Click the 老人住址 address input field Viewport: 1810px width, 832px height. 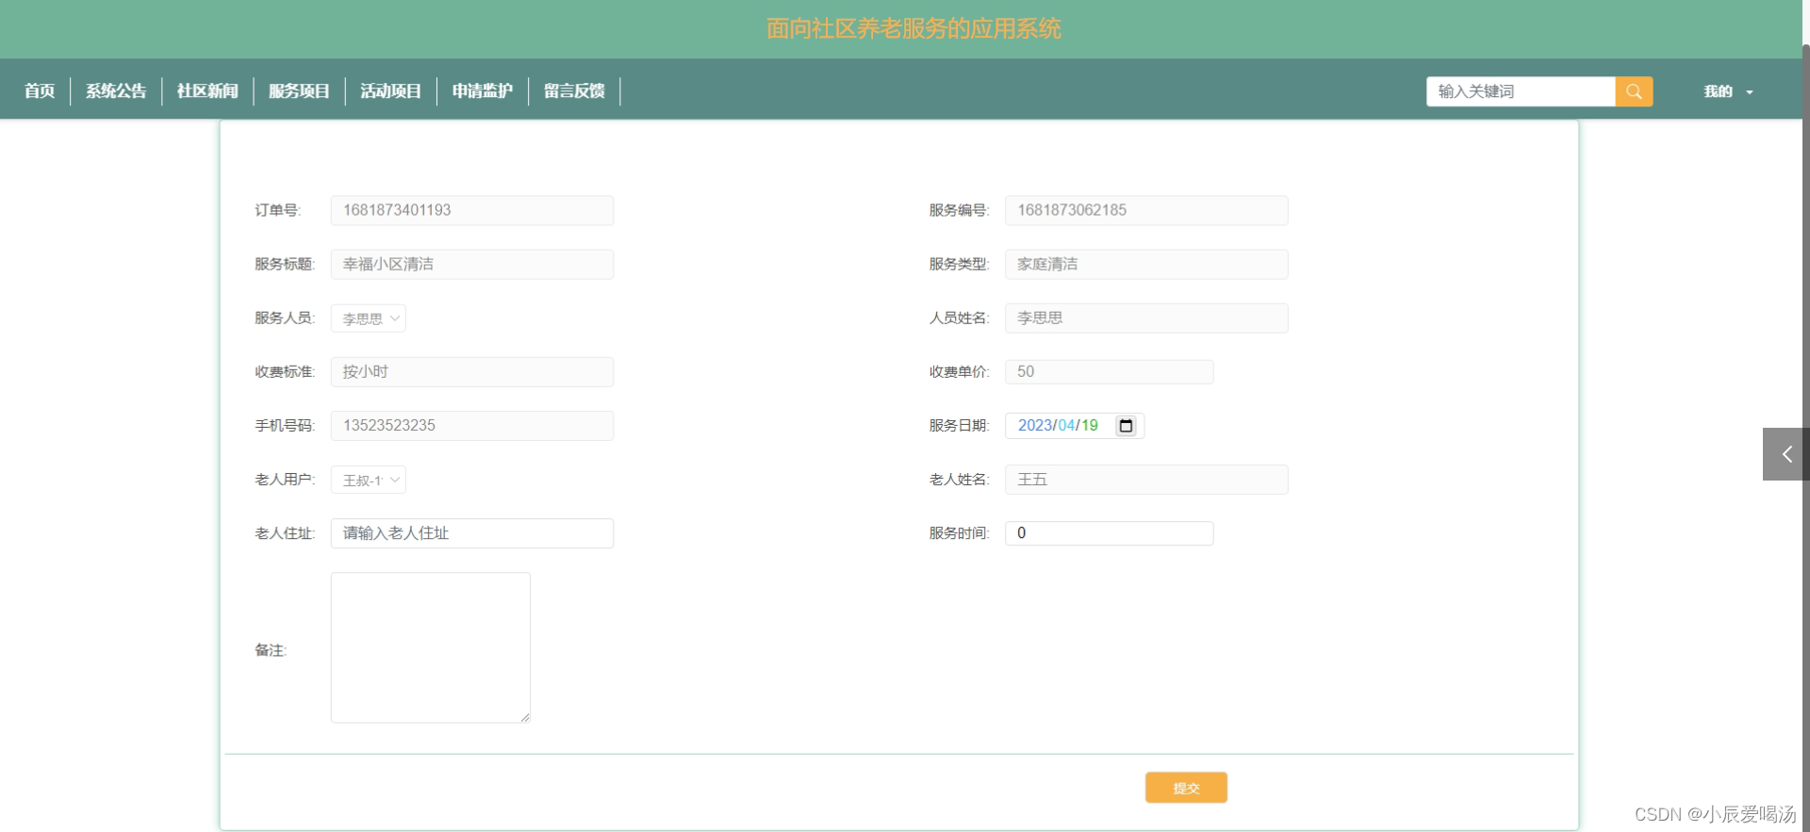(472, 533)
